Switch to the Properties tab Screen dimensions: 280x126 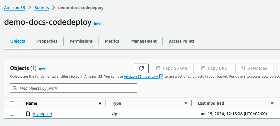[x=47, y=41]
